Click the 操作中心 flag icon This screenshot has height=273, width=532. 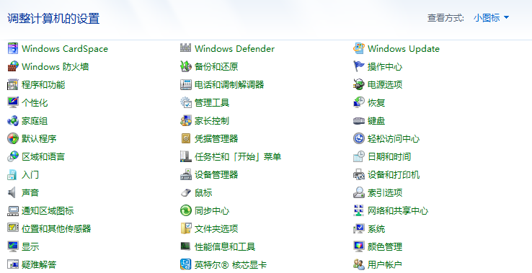point(358,66)
